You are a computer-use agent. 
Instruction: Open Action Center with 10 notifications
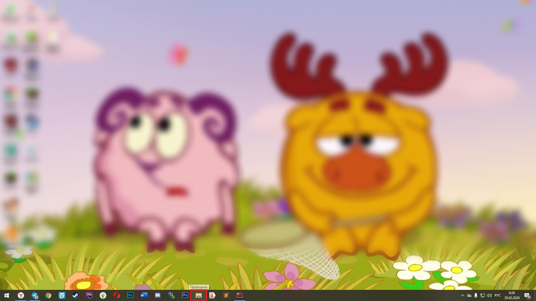tap(527, 295)
